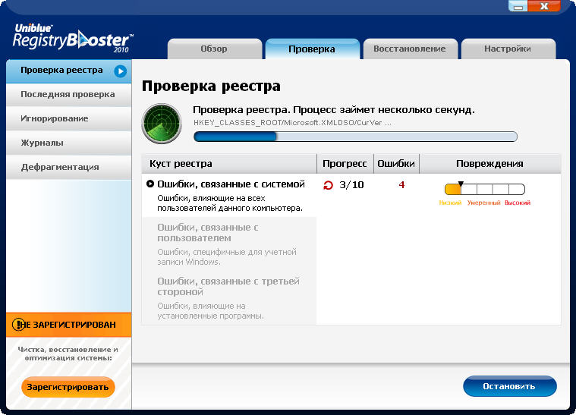Open Дефрагментация in the sidebar

coord(69,168)
